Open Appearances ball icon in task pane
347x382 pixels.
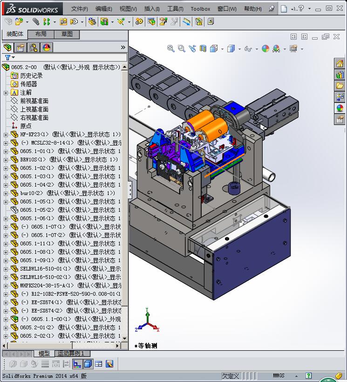click(x=340, y=108)
